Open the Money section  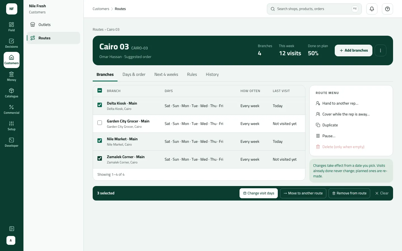[x=11, y=77]
